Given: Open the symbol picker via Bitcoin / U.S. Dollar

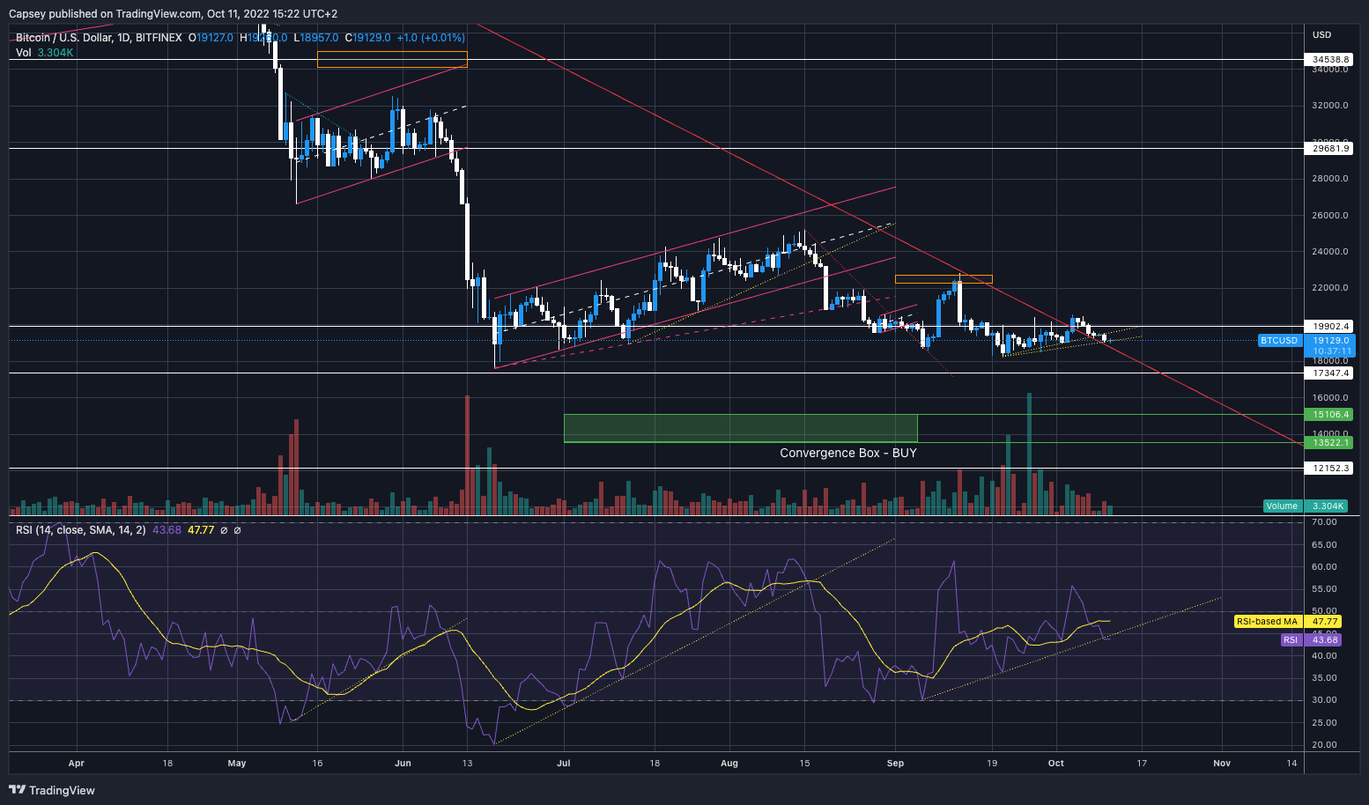Looking at the screenshot, I should click(62, 38).
